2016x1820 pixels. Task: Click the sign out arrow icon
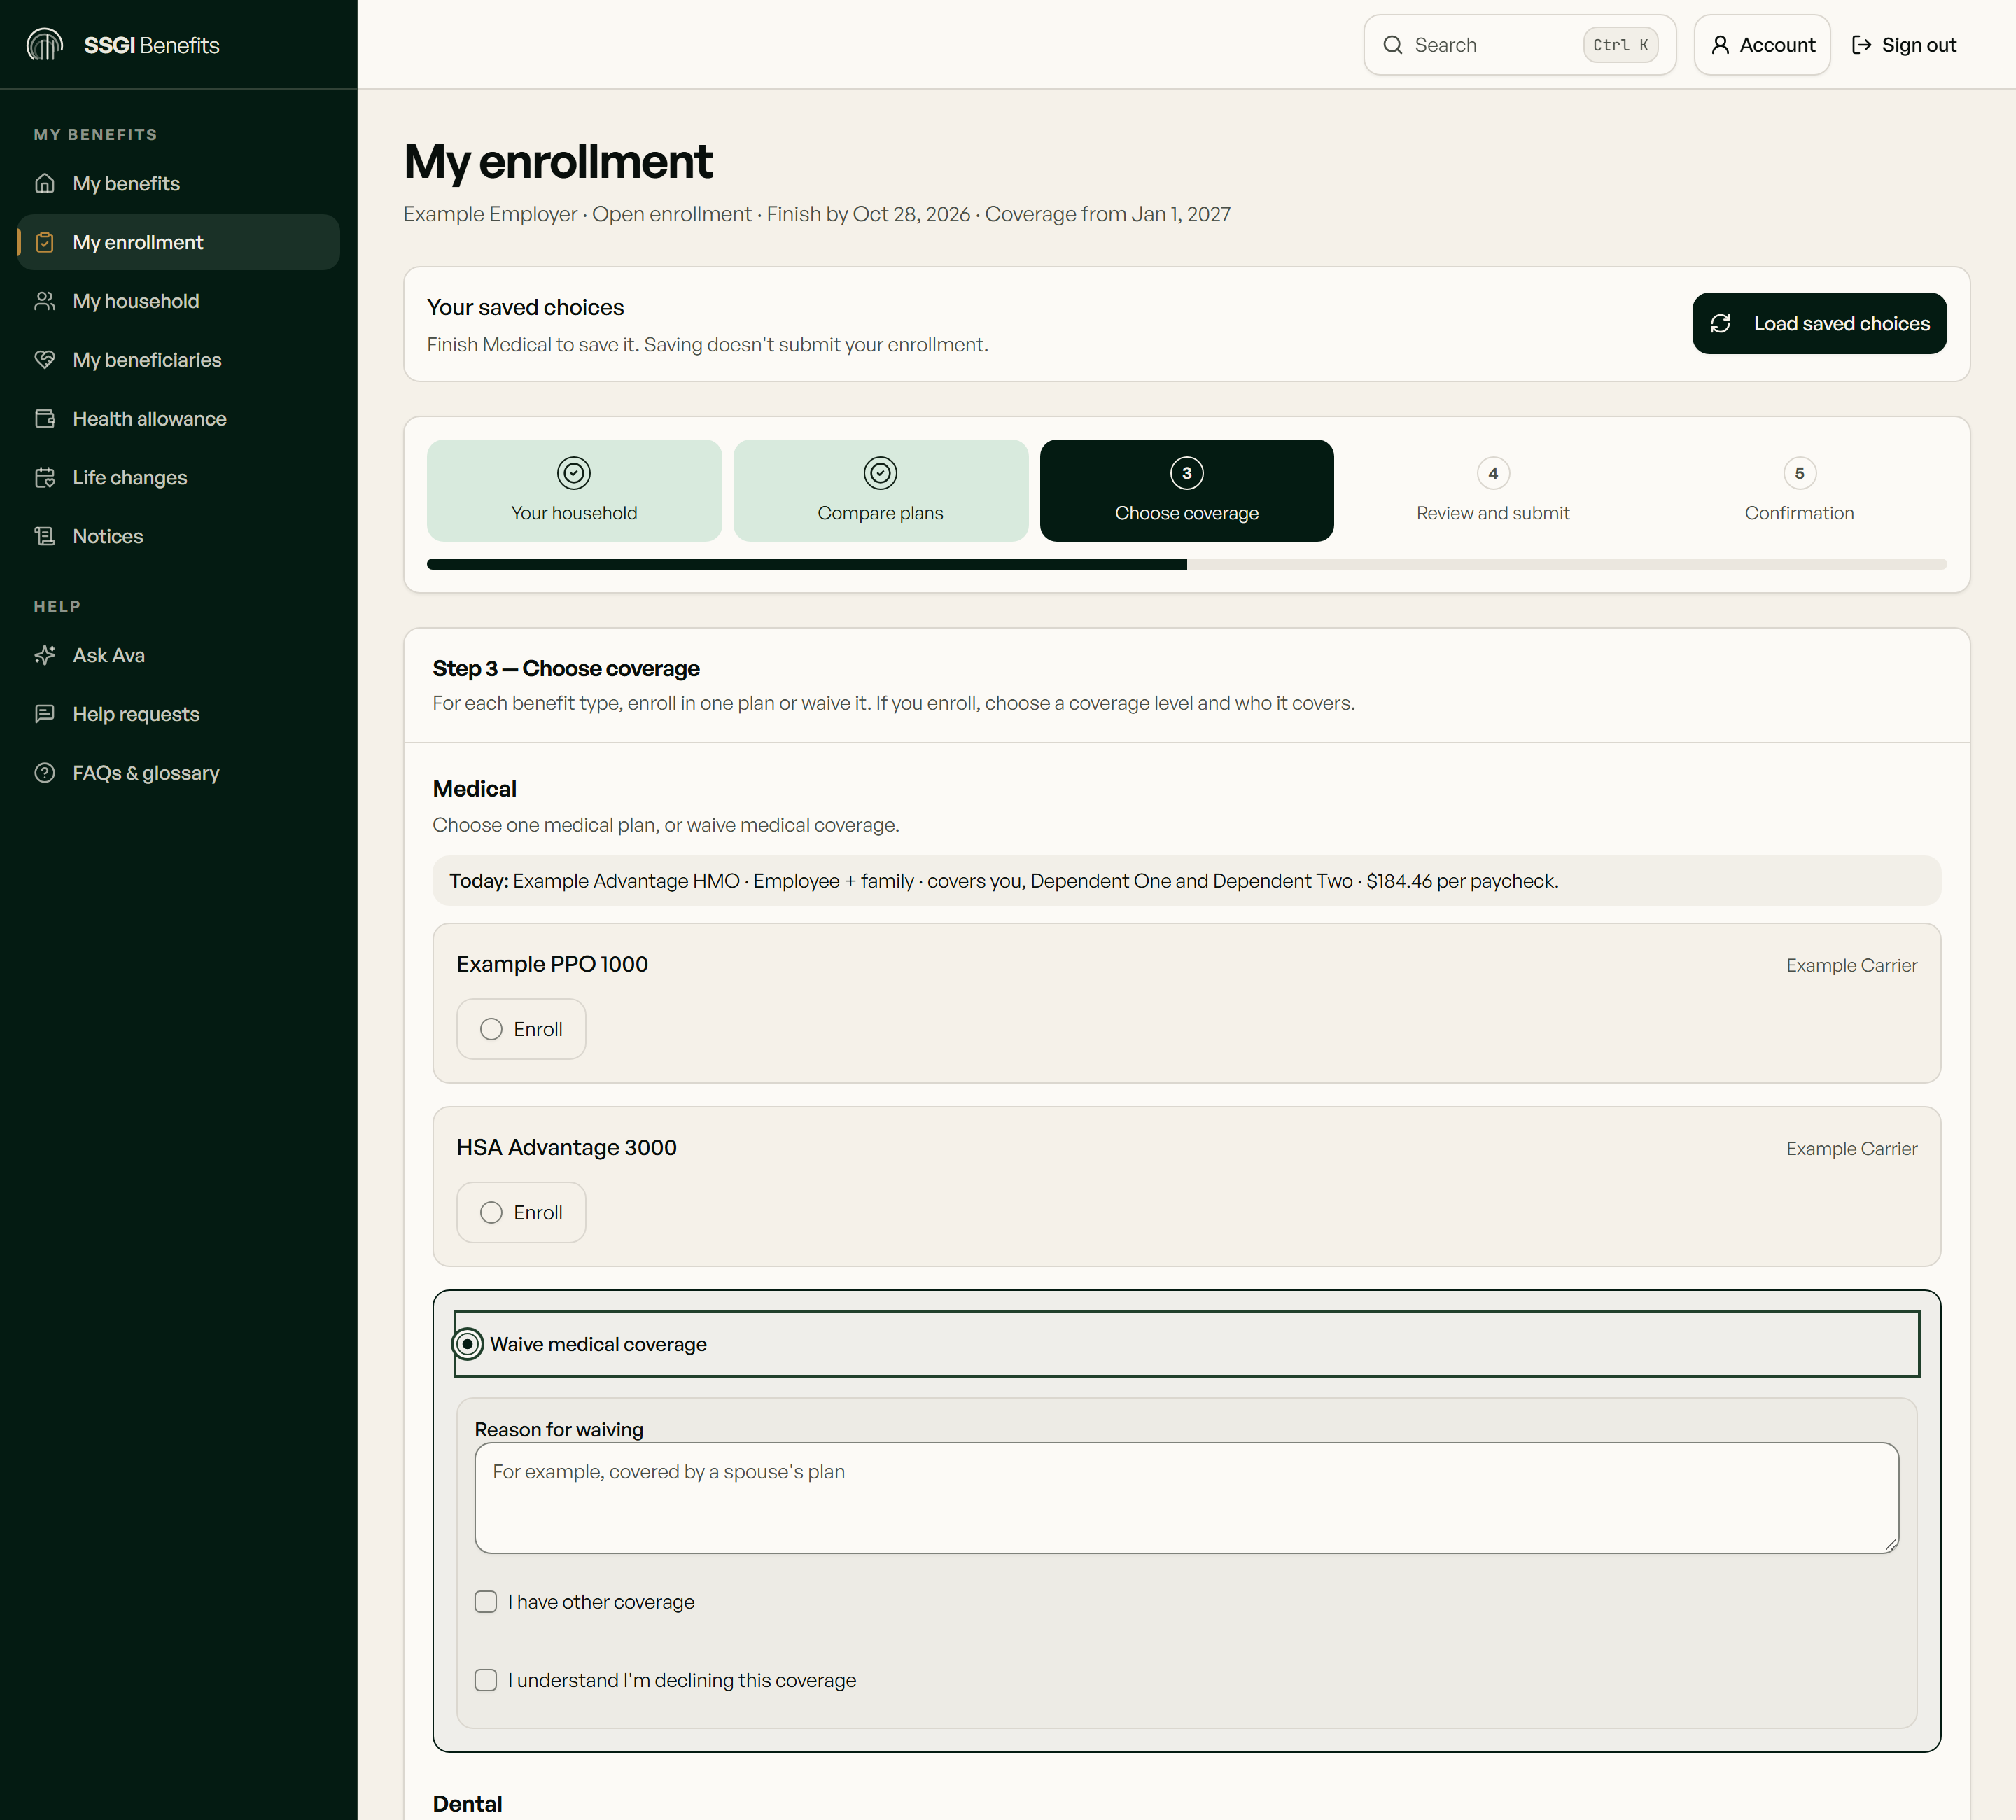pyautogui.click(x=1862, y=45)
